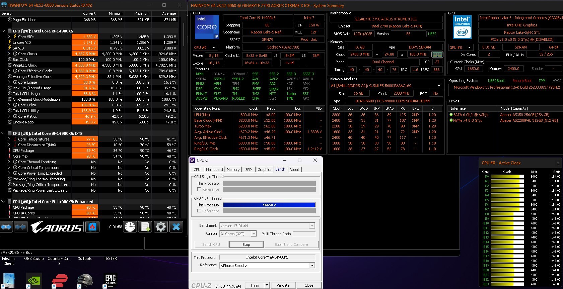Click the Tools button in CPU-Z
Screen dimensions: 563x289
point(255,285)
